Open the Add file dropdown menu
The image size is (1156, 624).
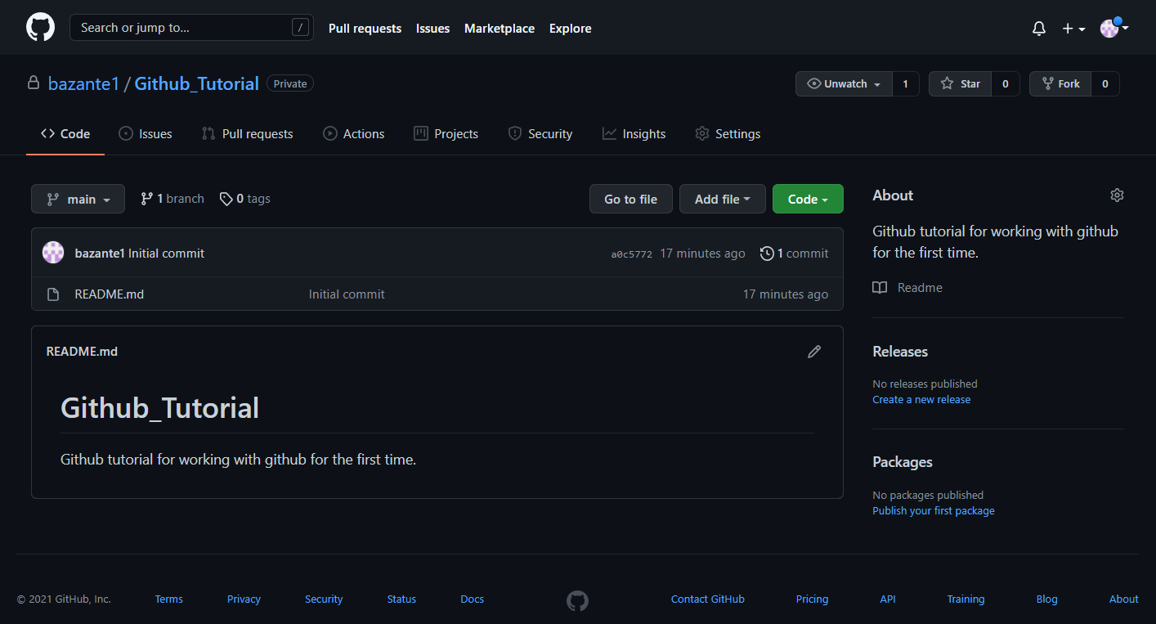click(722, 199)
